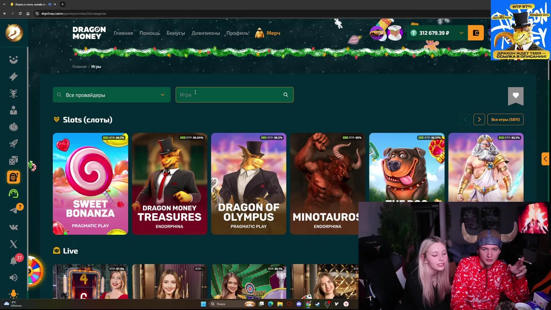Open Дивизионы in the top menu

pos(206,33)
